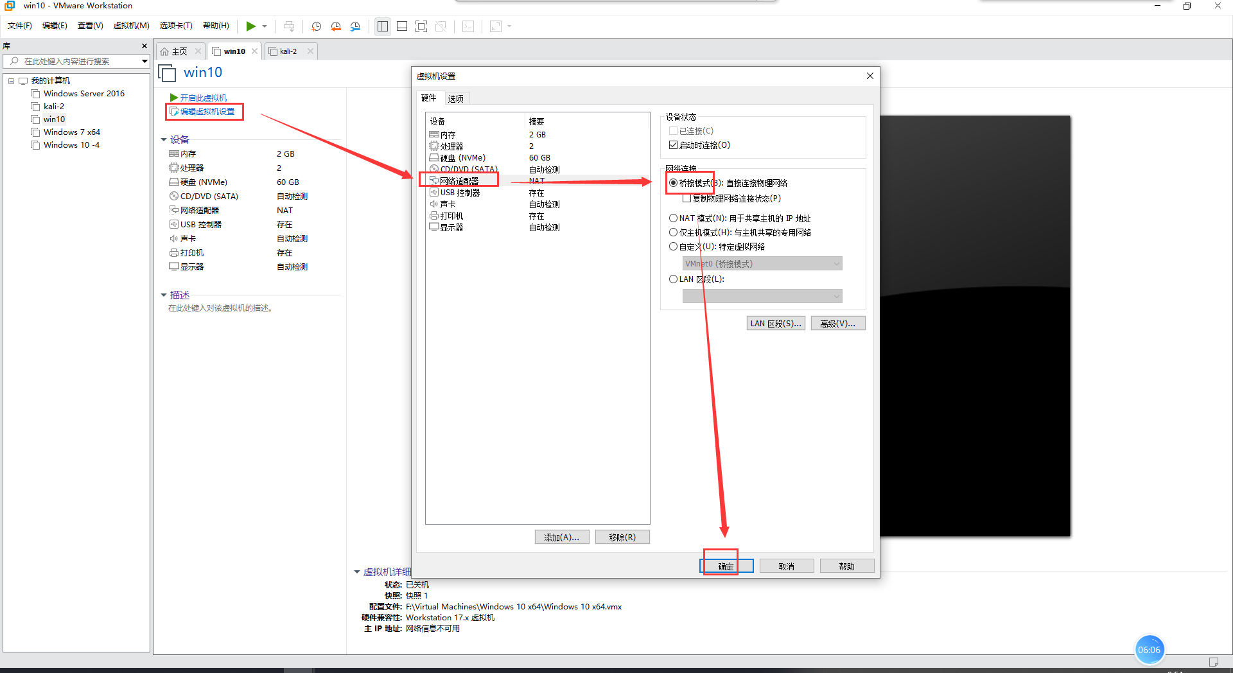
Task: Select the LAN 区段(L) radio button
Action: click(x=673, y=279)
